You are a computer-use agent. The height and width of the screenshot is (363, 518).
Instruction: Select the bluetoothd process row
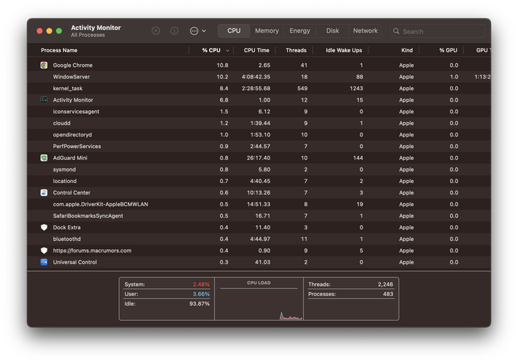[259, 239]
